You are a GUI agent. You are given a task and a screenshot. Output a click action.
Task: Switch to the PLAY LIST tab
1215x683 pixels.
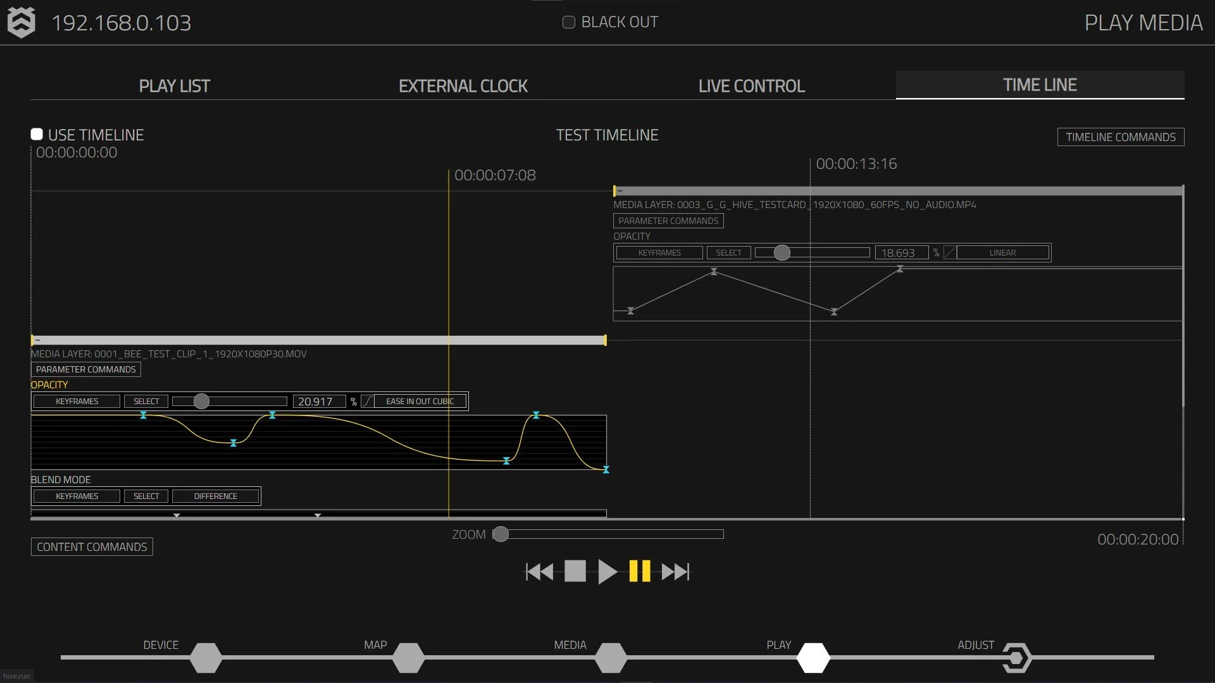175,85
